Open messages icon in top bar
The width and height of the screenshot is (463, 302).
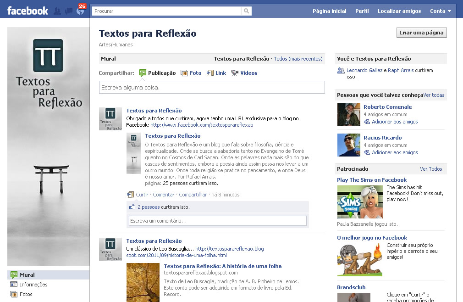click(x=68, y=11)
